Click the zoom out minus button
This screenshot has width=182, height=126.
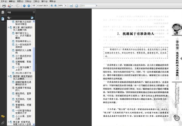[52, 5]
